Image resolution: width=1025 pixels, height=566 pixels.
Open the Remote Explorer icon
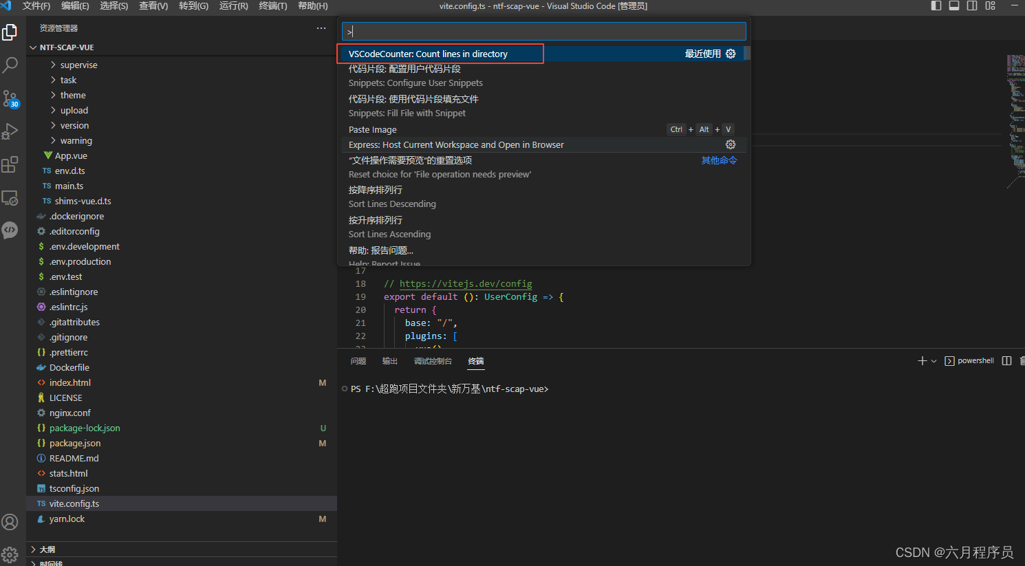coord(10,197)
